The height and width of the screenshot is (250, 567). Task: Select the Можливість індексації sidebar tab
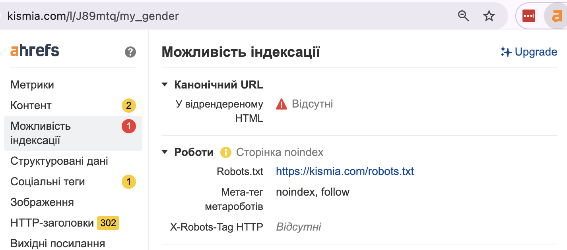coord(41,133)
